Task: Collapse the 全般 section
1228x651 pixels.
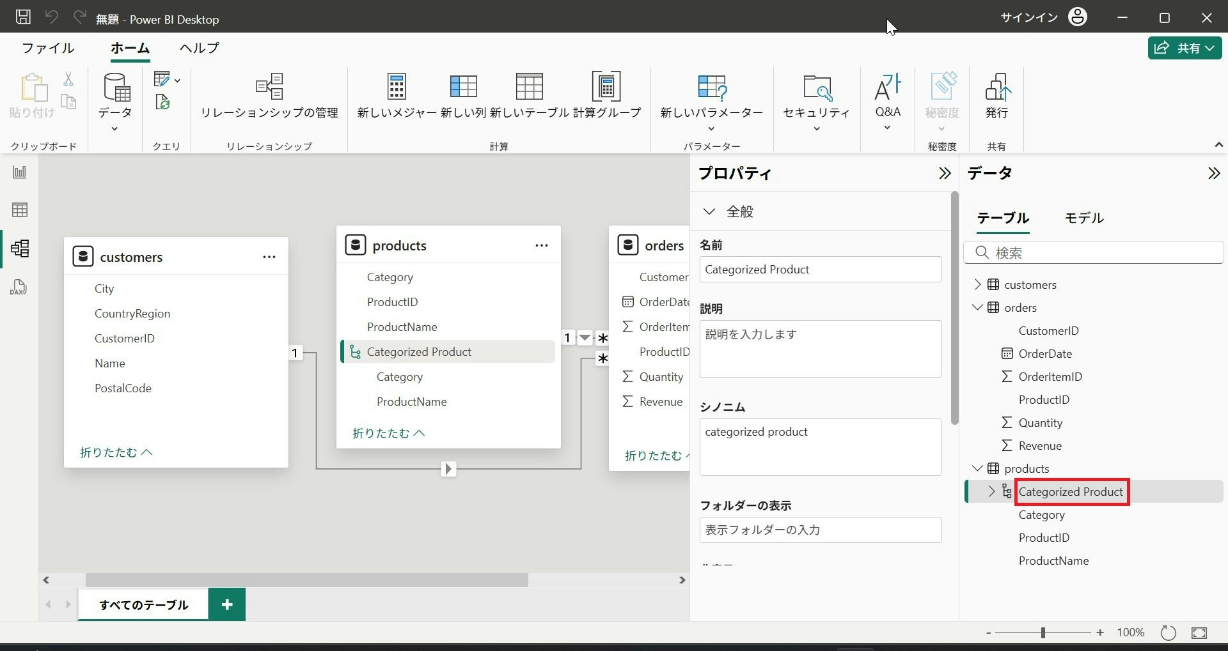Action: (709, 211)
